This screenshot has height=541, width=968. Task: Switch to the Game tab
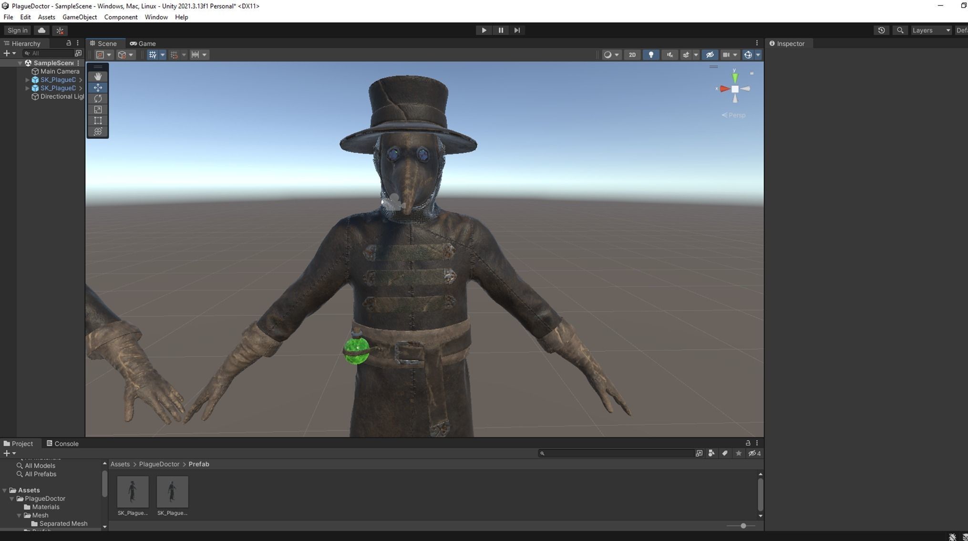(143, 43)
